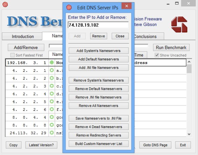Click Remove System's Nameservers

pyautogui.click(x=99, y=80)
